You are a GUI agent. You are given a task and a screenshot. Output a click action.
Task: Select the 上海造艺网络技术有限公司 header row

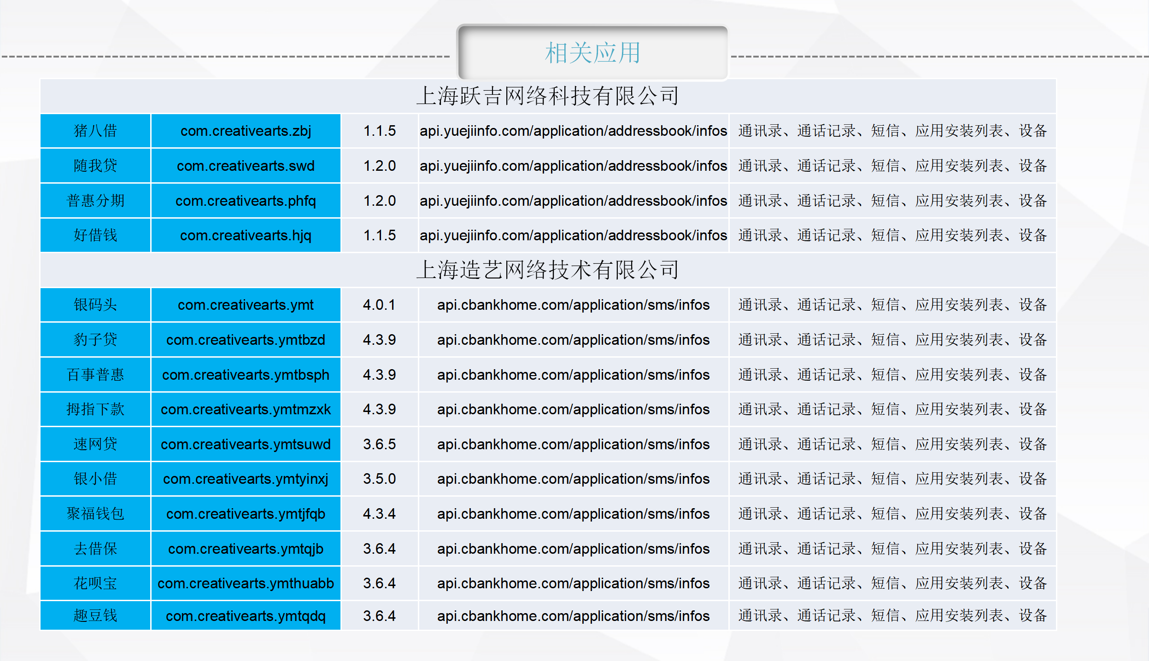tap(547, 270)
